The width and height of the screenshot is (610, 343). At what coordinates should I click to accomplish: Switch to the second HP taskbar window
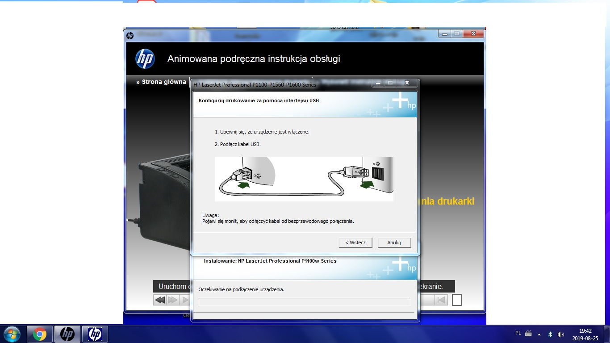[x=95, y=334]
